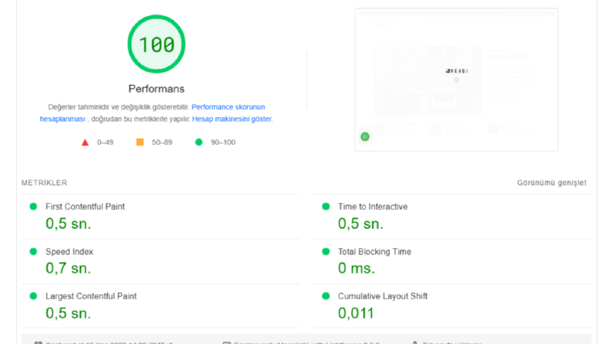
Task: Select the Cumulative Layout Shift label
Action: pyautogui.click(x=383, y=296)
